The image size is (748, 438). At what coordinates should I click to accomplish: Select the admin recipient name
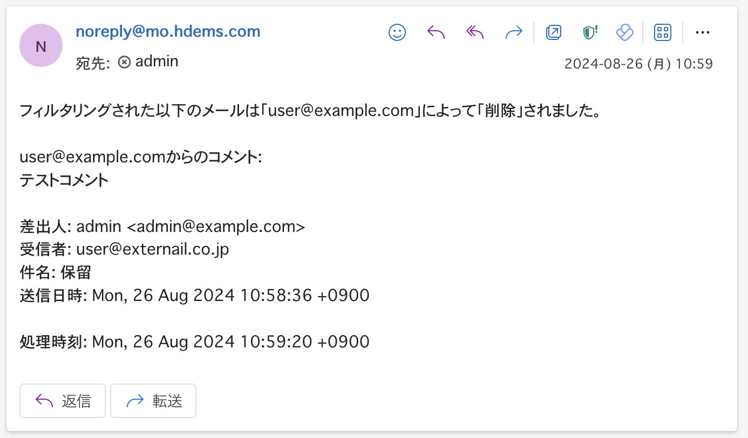point(157,61)
